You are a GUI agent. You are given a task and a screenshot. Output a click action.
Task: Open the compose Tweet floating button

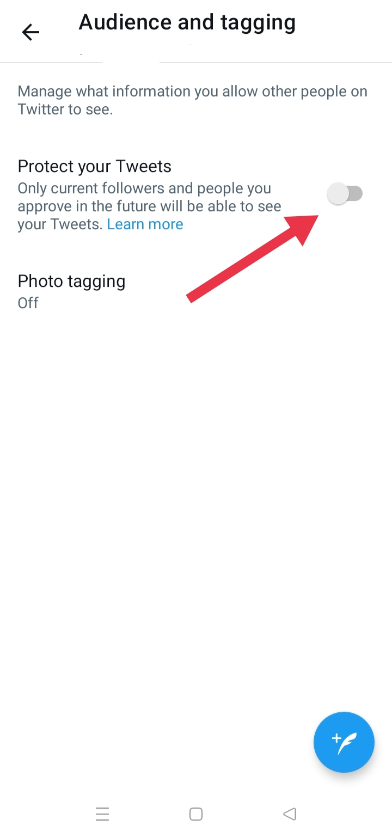[x=344, y=742]
